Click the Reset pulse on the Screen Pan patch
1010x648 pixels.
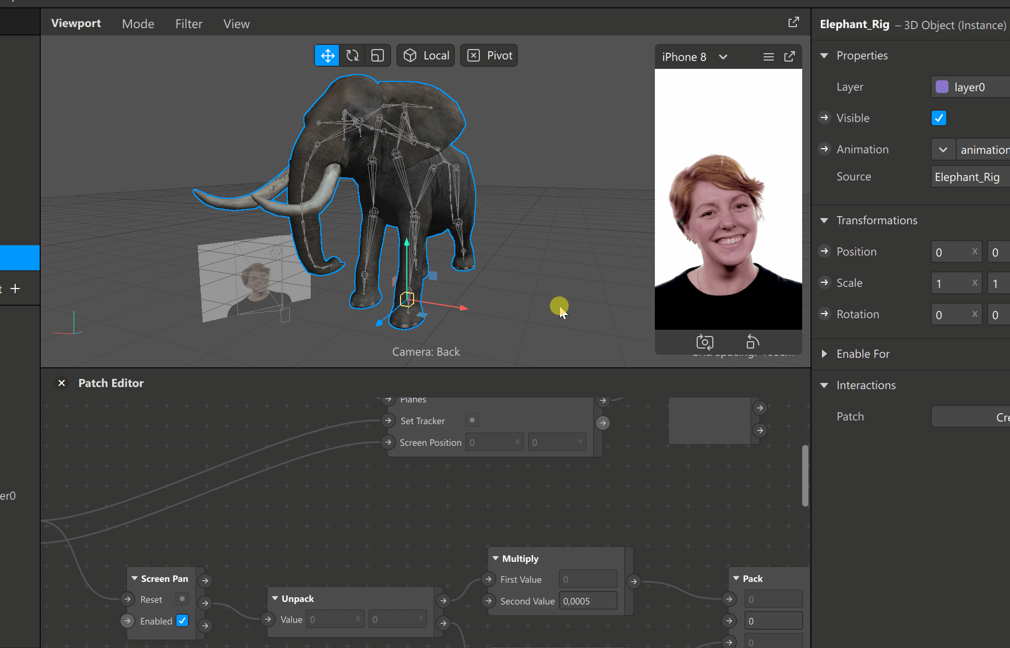pyautogui.click(x=182, y=598)
